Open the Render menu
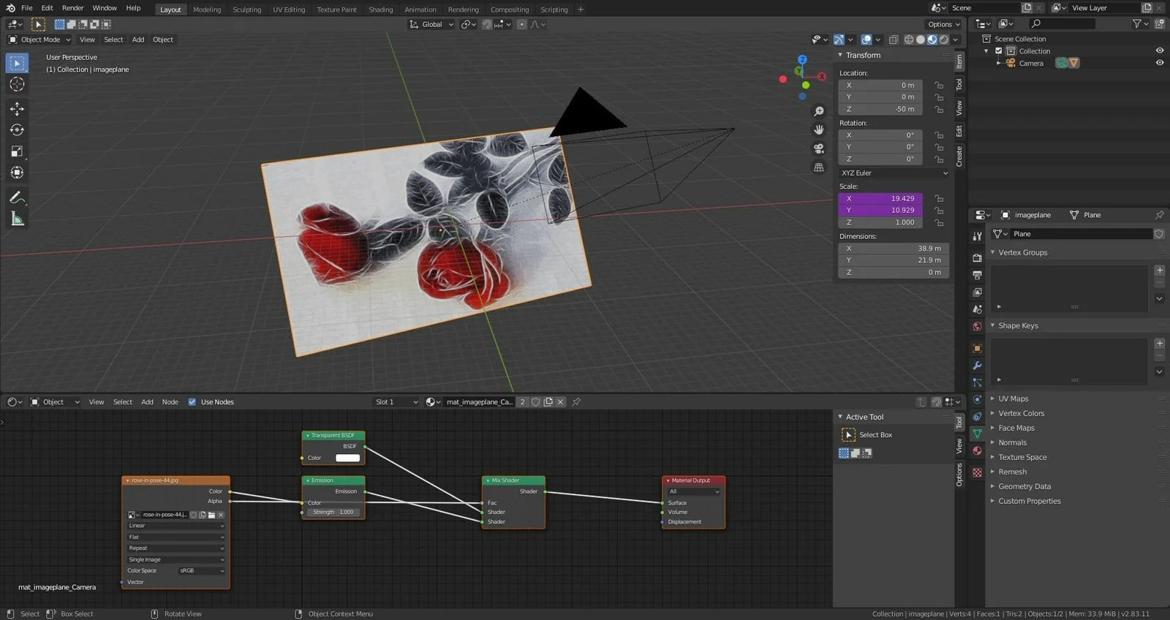Image resolution: width=1170 pixels, height=620 pixels. click(72, 8)
